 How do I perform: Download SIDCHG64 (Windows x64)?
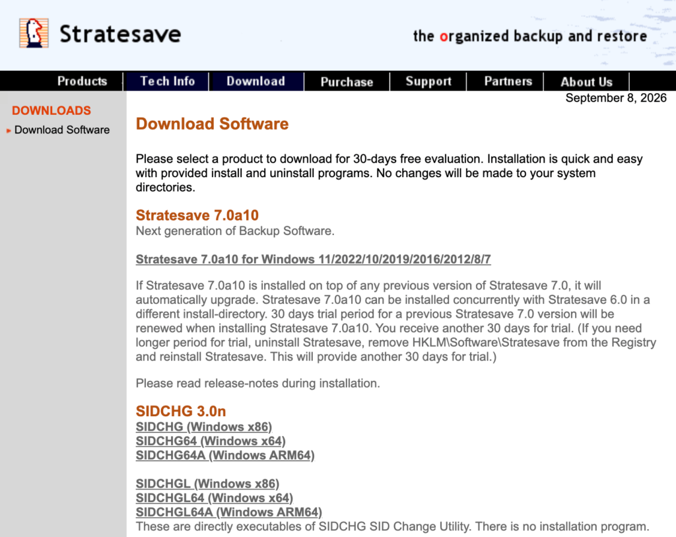point(211,441)
